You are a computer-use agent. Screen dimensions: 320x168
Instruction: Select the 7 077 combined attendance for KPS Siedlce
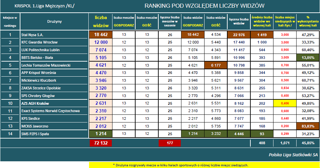(x=239, y=118)
